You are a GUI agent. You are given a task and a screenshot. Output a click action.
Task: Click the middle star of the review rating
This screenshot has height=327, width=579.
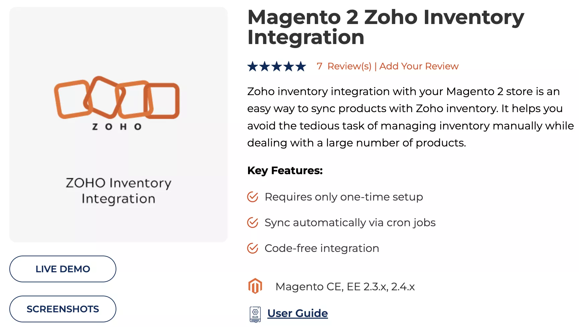pos(276,66)
